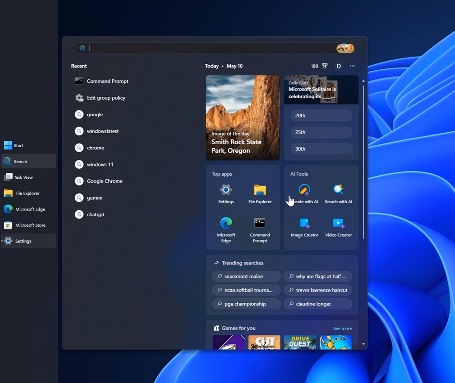
Task: Open Command Prompt from Recent list
Action: [x=102, y=81]
